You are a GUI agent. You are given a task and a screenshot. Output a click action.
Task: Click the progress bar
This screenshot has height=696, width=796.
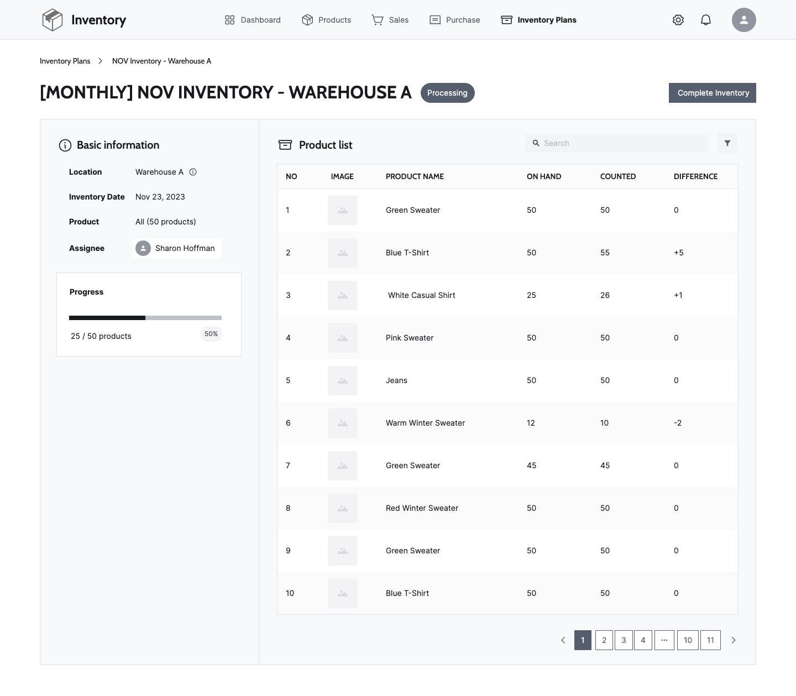coord(145,318)
